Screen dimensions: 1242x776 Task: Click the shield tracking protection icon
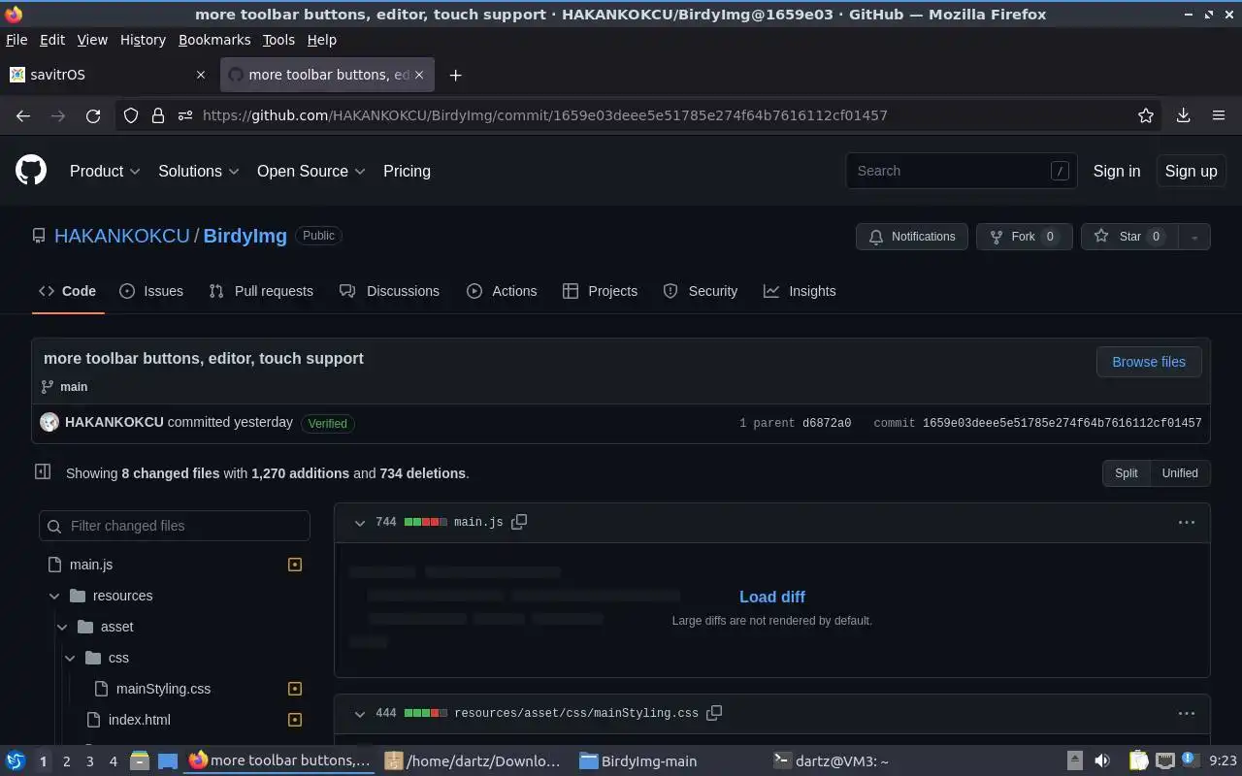tap(131, 115)
